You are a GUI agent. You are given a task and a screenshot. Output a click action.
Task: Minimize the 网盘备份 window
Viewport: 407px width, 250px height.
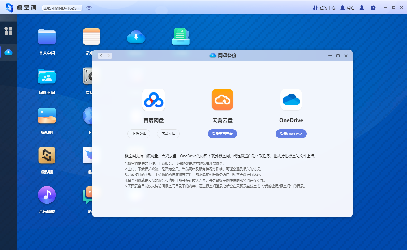tap(330, 56)
